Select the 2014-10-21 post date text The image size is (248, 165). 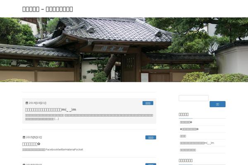[38, 103]
